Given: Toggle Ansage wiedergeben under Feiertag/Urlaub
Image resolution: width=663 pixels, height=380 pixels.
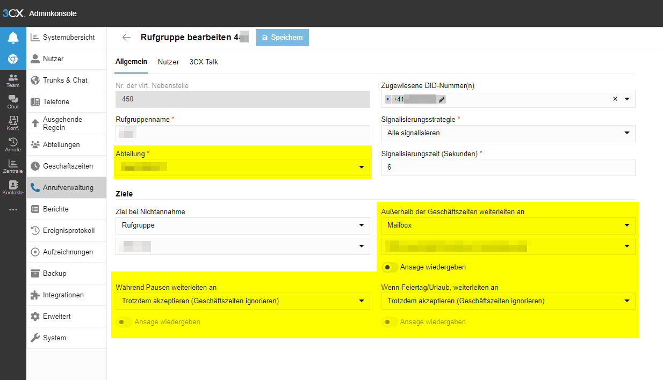Looking at the screenshot, I should (390, 322).
